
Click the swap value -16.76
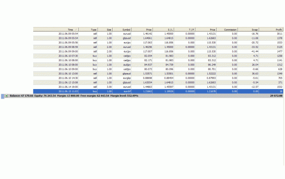click(x=254, y=34)
